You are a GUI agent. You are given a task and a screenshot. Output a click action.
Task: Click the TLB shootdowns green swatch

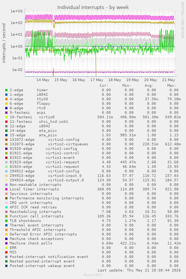click(6, 221)
